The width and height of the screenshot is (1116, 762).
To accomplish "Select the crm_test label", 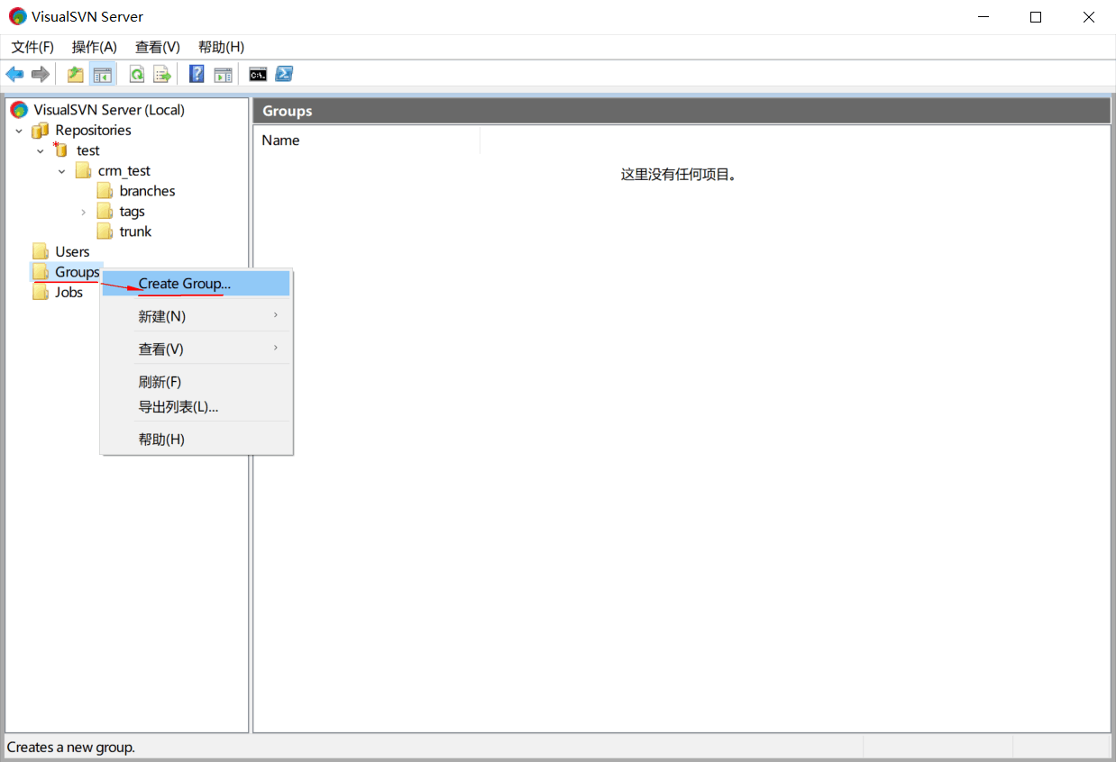I will [x=124, y=171].
